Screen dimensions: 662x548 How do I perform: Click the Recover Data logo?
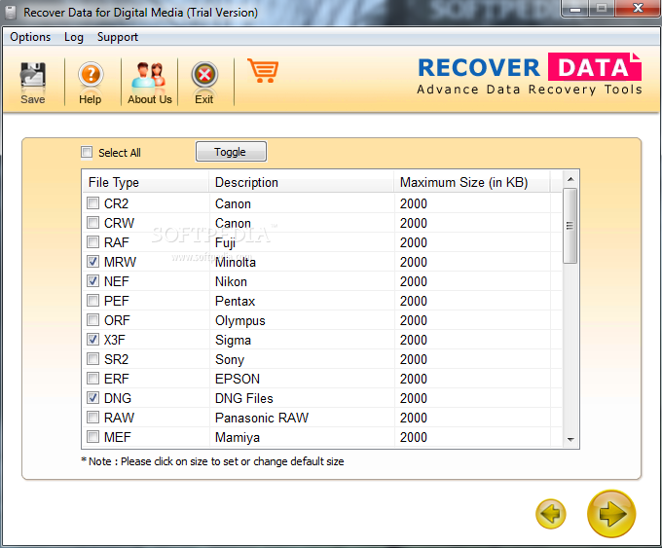pyautogui.click(x=530, y=73)
